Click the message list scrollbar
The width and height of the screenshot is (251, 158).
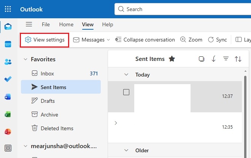tap(245, 117)
